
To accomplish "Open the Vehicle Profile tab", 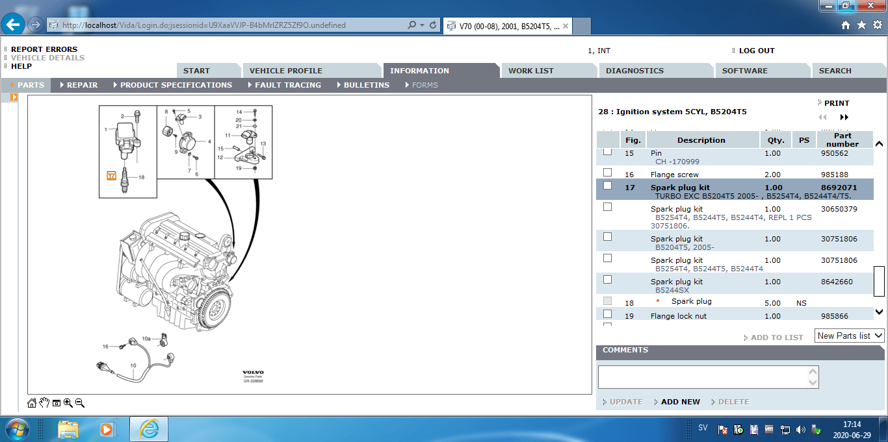I will [x=286, y=71].
